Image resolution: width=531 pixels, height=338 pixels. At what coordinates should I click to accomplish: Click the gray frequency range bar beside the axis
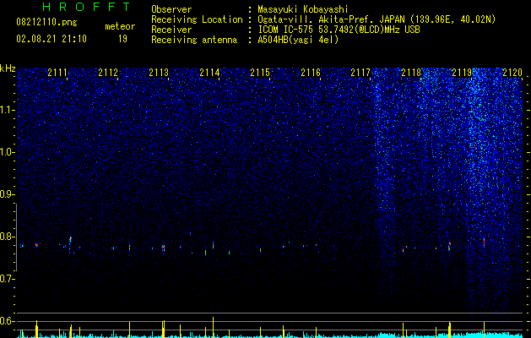tap(17, 237)
